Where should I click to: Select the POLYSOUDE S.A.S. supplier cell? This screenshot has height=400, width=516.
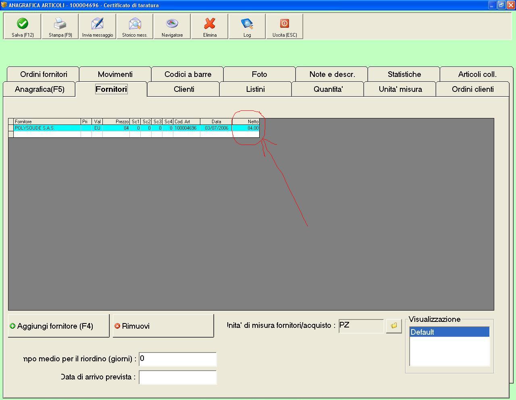point(47,128)
